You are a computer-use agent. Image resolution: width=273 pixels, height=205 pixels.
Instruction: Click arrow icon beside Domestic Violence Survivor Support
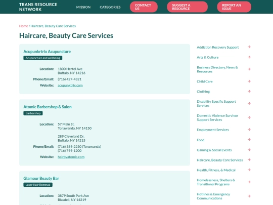(x=249, y=117)
